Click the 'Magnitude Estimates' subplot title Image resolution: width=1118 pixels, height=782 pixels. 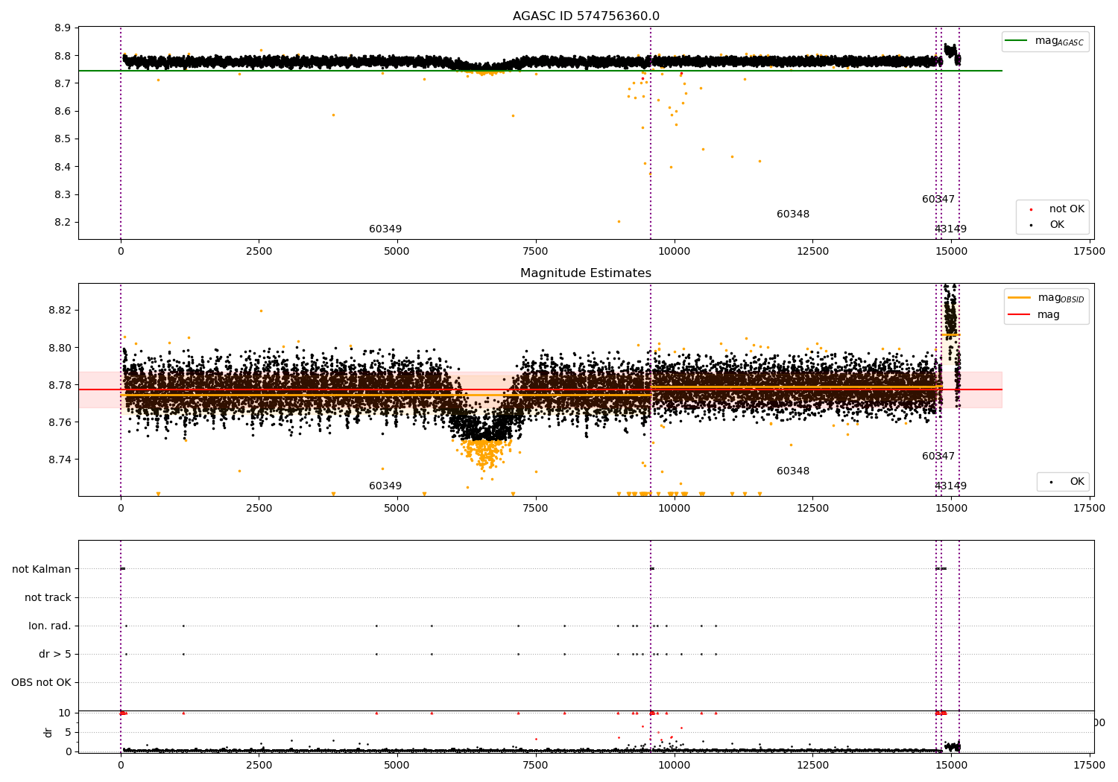click(x=586, y=273)
